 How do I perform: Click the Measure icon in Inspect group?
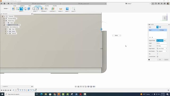pos(61,9)
